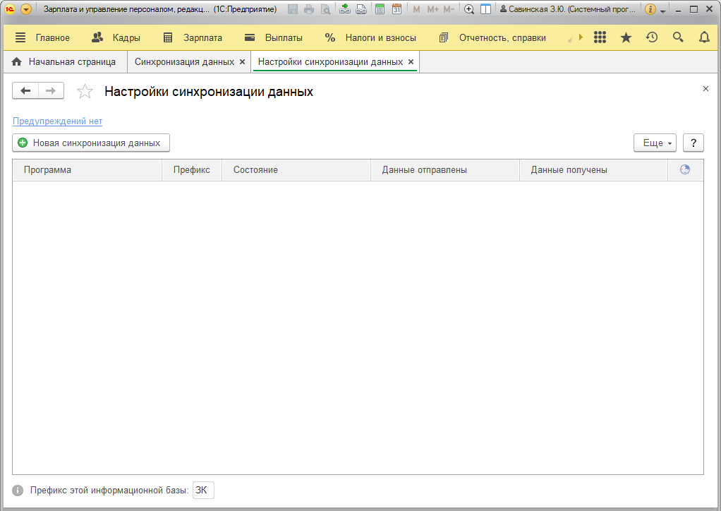721x511 pixels.
Task: Open the functions menu grid icon
Action: (600, 37)
